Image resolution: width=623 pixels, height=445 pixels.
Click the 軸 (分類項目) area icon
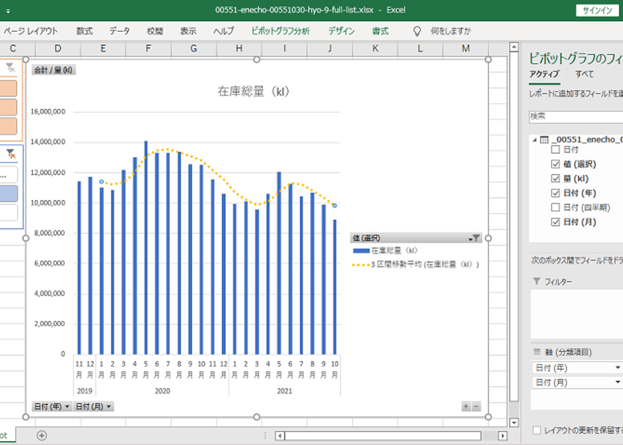click(537, 352)
